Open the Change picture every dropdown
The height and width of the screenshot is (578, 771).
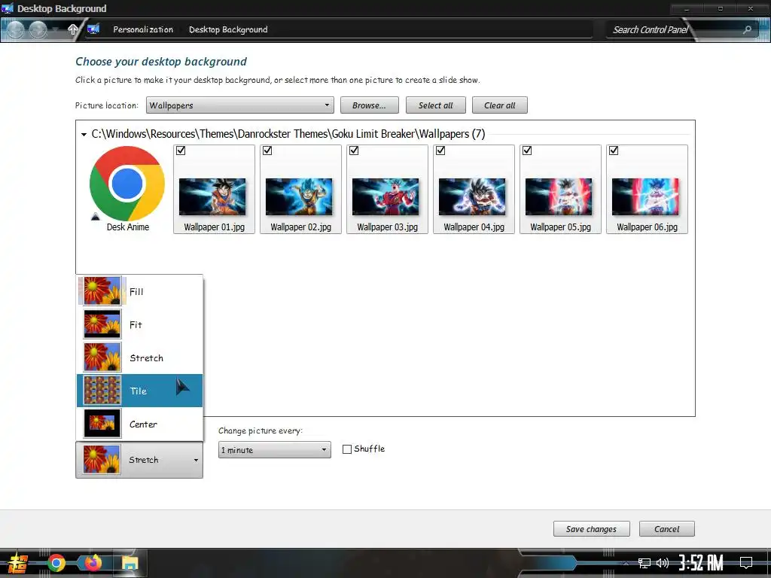coord(274,450)
